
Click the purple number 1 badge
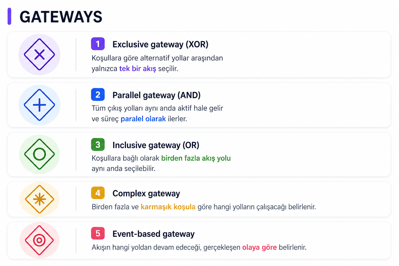point(98,44)
